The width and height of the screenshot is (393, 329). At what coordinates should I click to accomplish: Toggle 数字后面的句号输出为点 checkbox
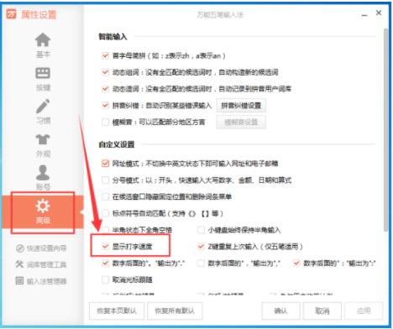click(x=105, y=263)
